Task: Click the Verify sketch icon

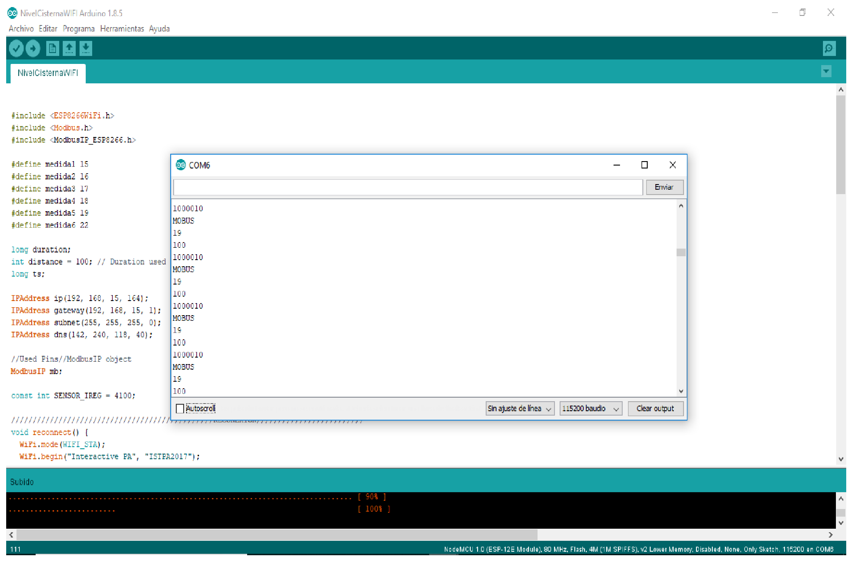Action: tap(16, 48)
